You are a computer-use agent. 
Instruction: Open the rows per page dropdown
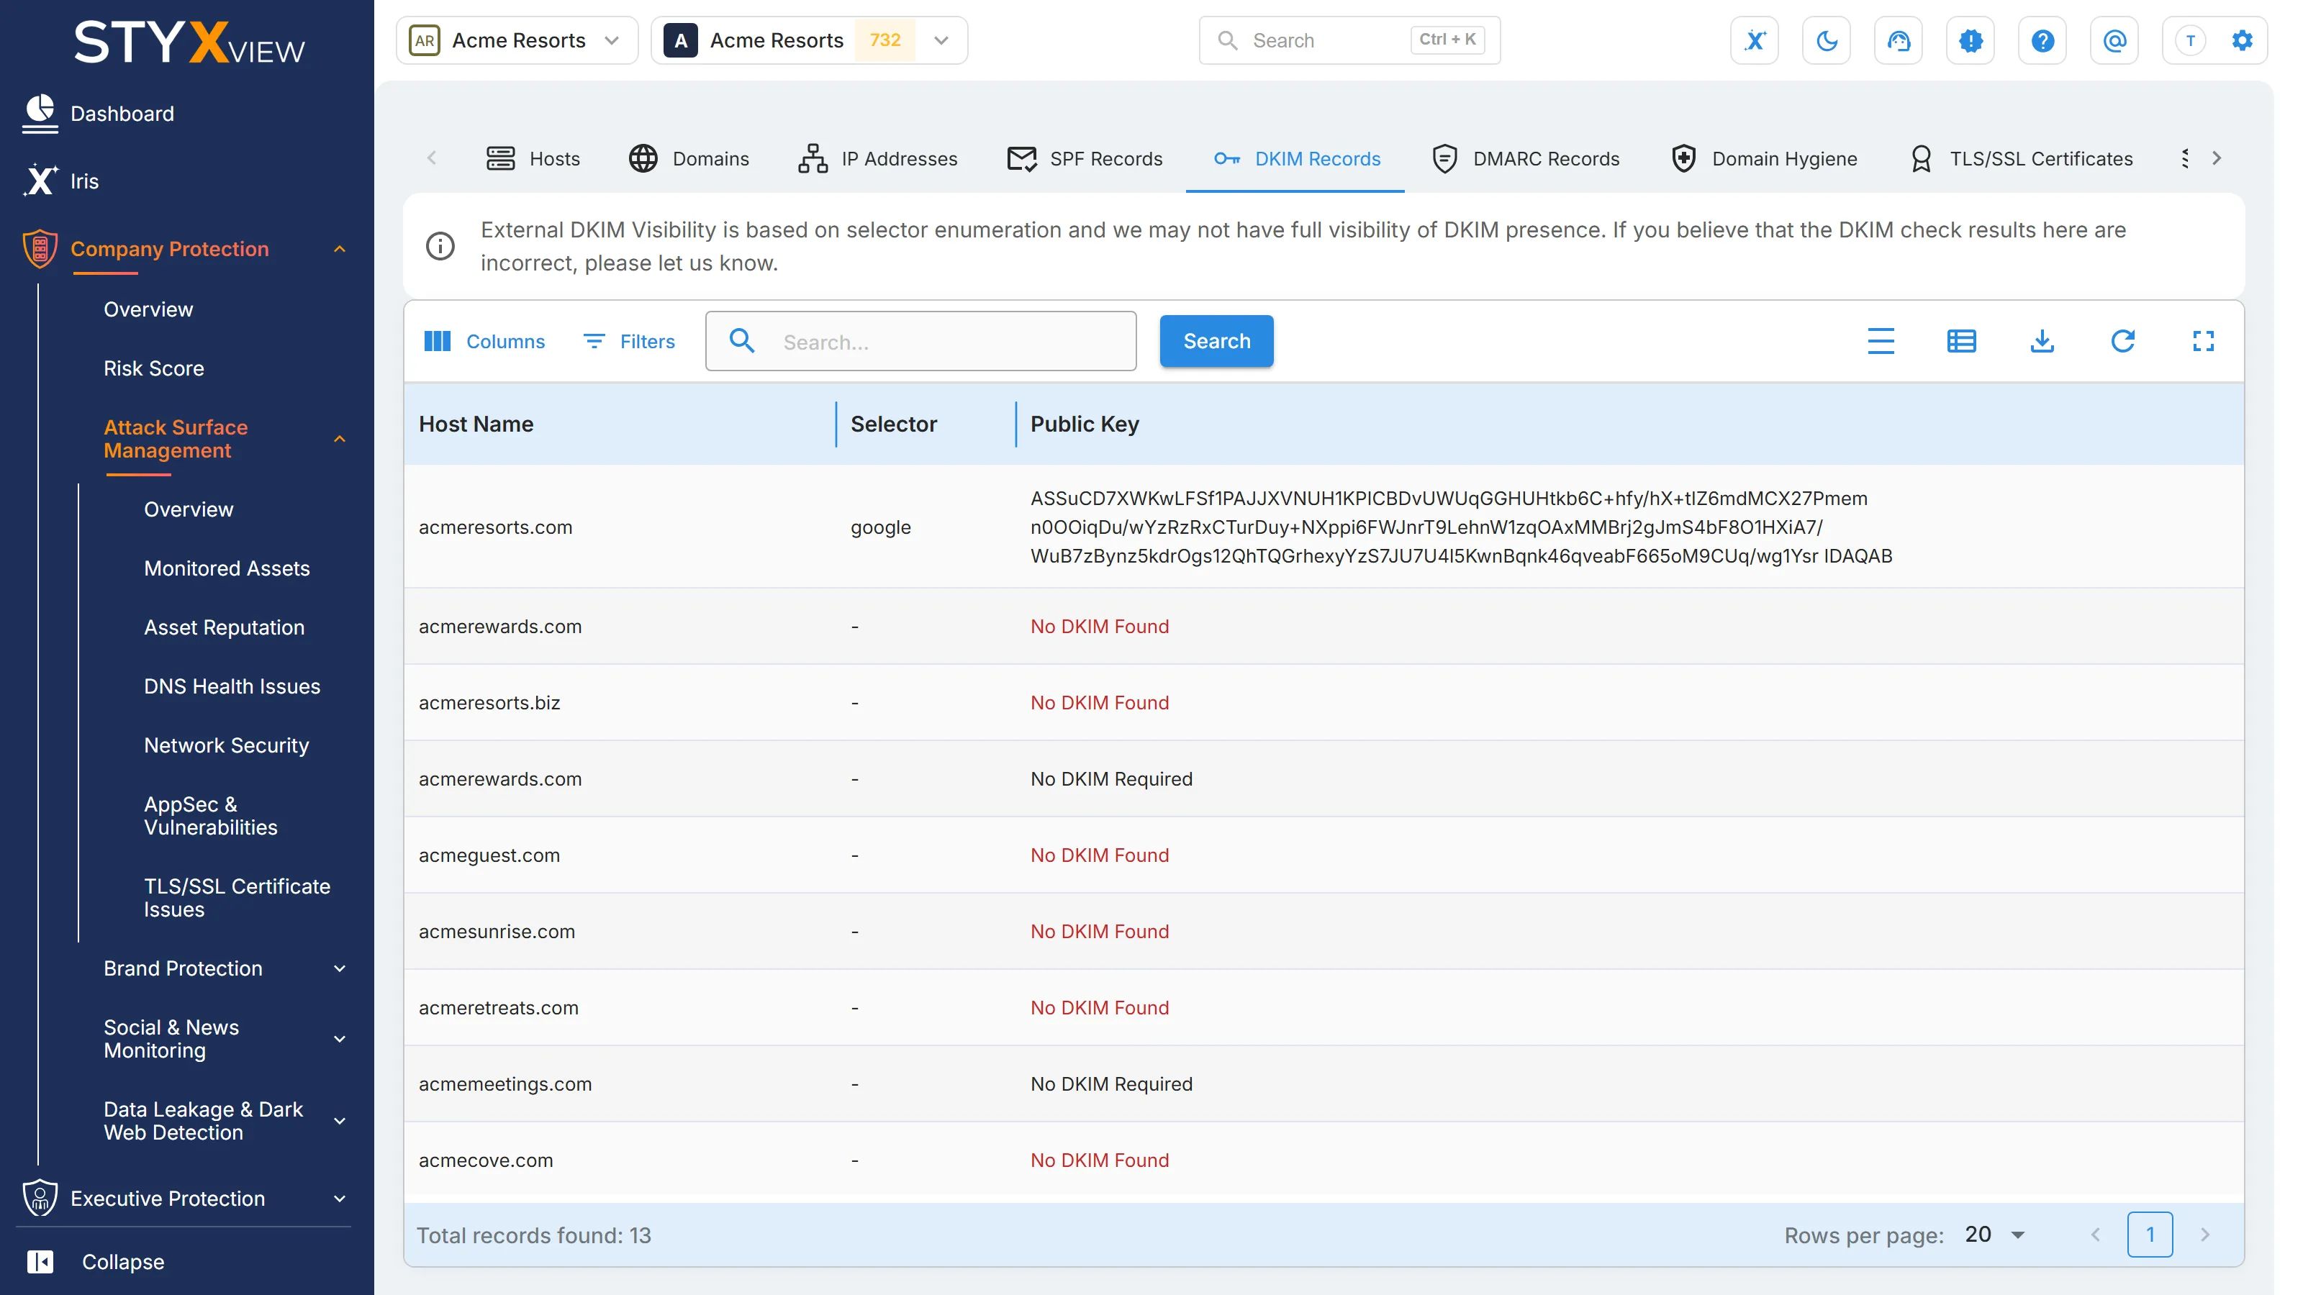coord(1996,1235)
